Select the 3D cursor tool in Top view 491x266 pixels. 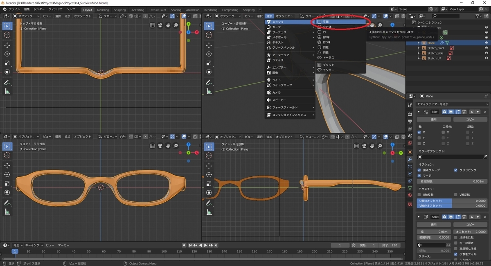(7, 35)
